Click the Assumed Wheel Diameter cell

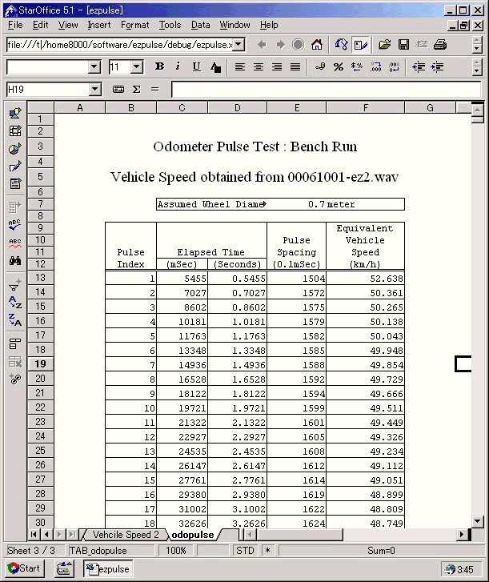pos(211,204)
